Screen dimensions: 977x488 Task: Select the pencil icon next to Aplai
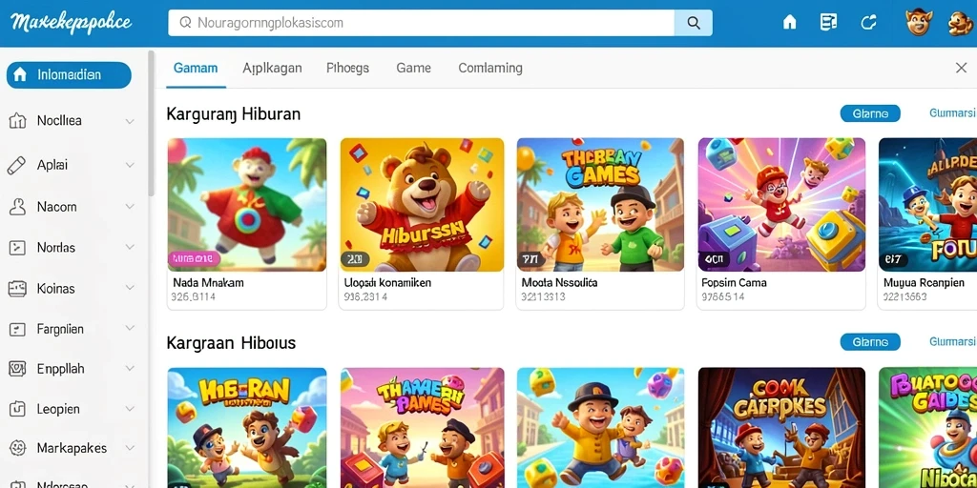[17, 165]
